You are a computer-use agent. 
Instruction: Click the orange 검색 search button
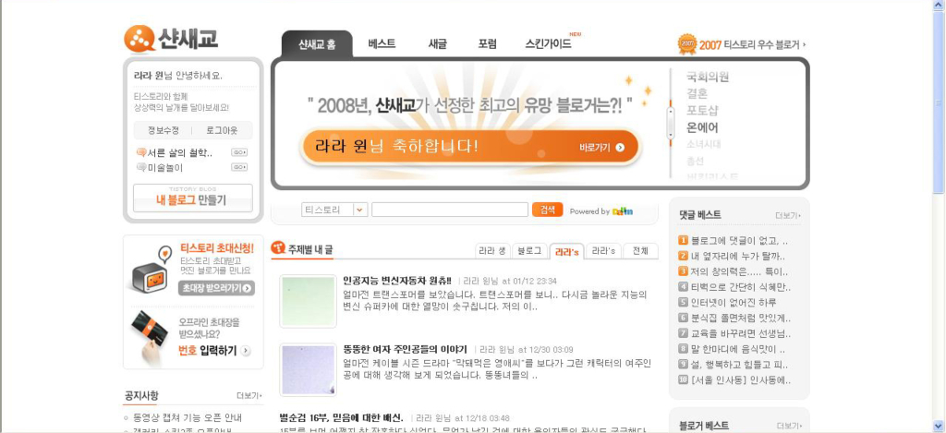click(547, 210)
